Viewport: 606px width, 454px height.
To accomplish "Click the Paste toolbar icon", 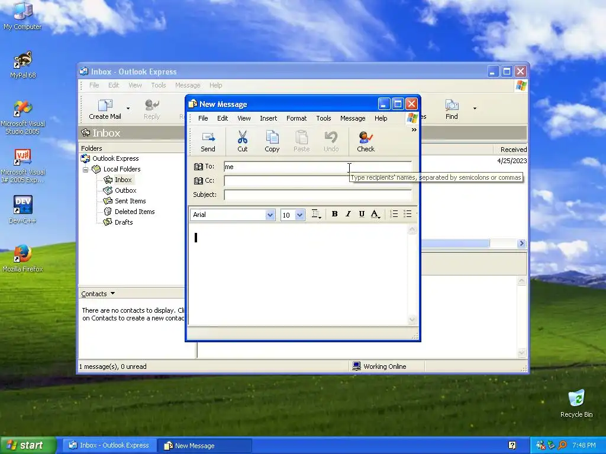I will pyautogui.click(x=301, y=141).
